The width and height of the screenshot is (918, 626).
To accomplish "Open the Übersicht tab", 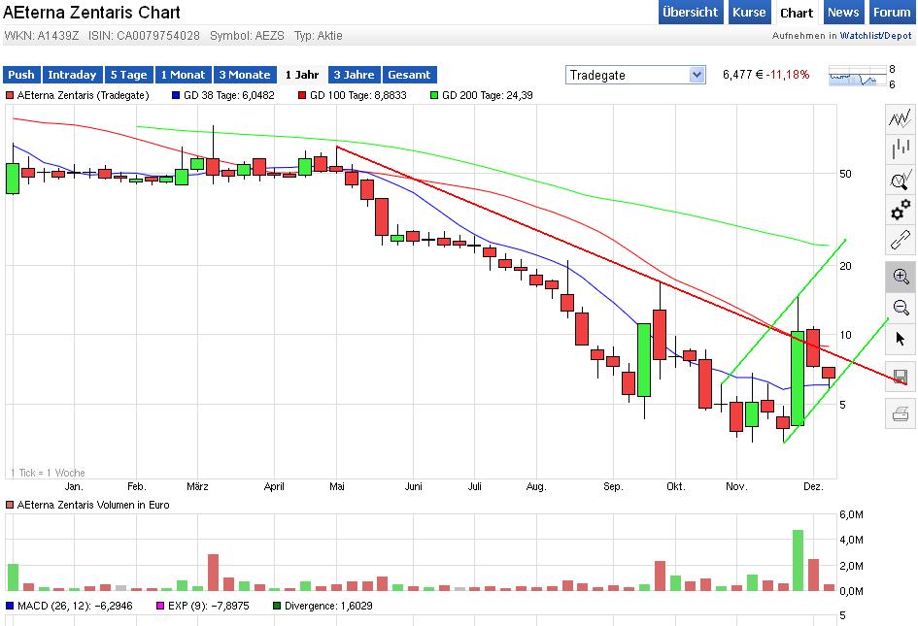I will click(x=691, y=13).
